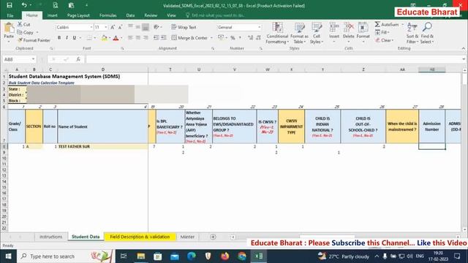Click the Paste button
The image size is (468, 263).
click(9, 31)
